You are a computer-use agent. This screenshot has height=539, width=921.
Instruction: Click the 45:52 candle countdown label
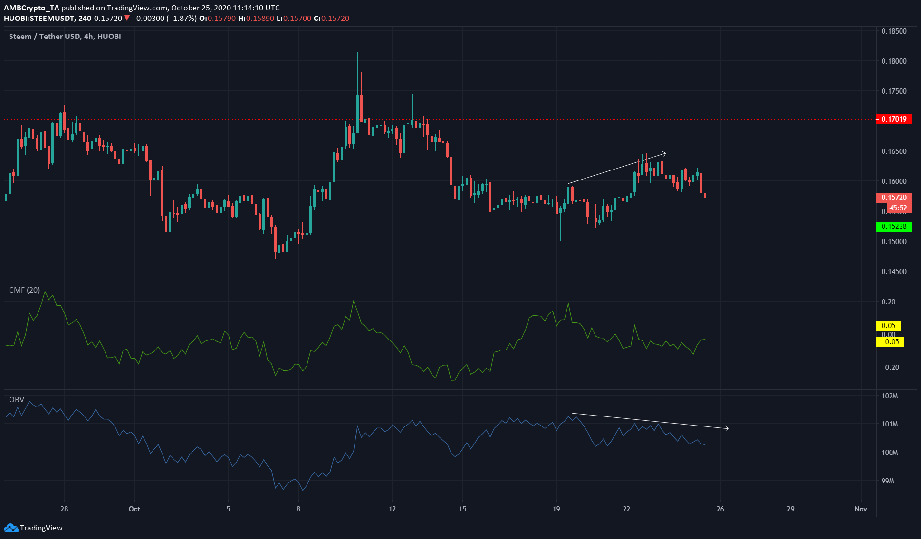pos(898,208)
